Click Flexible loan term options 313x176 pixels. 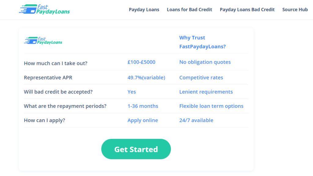211,106
